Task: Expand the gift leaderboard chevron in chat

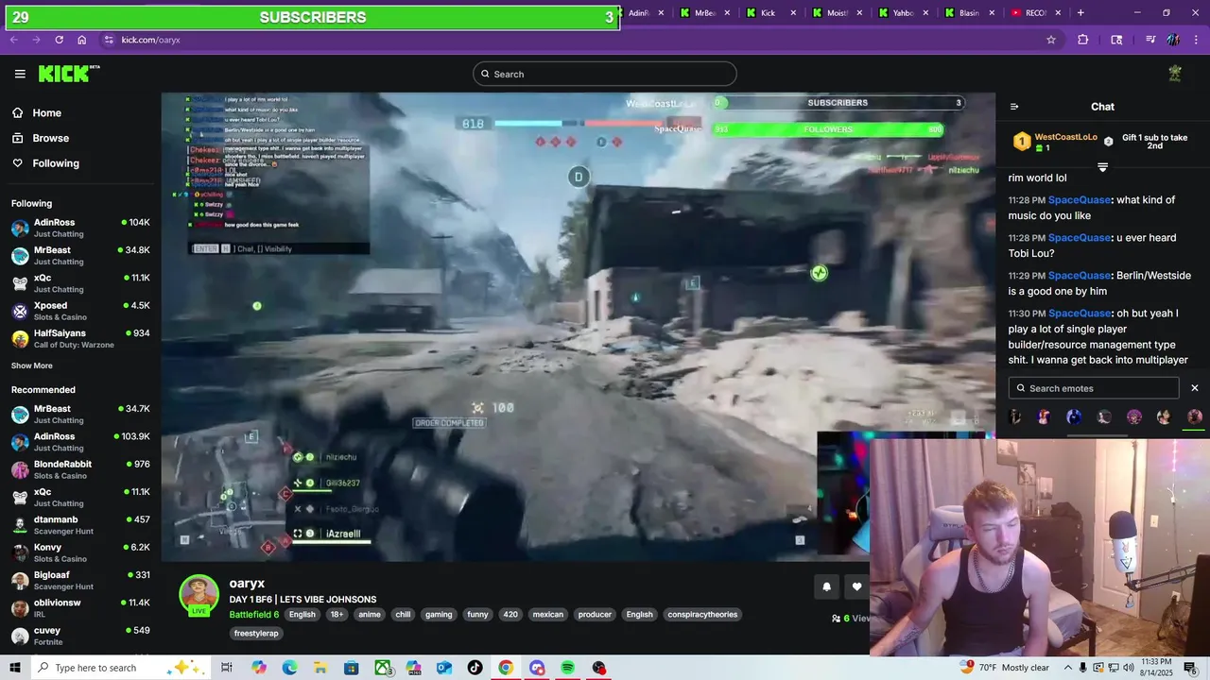Action: click(x=1102, y=167)
